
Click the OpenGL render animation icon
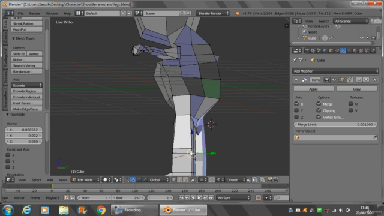coord(275,180)
